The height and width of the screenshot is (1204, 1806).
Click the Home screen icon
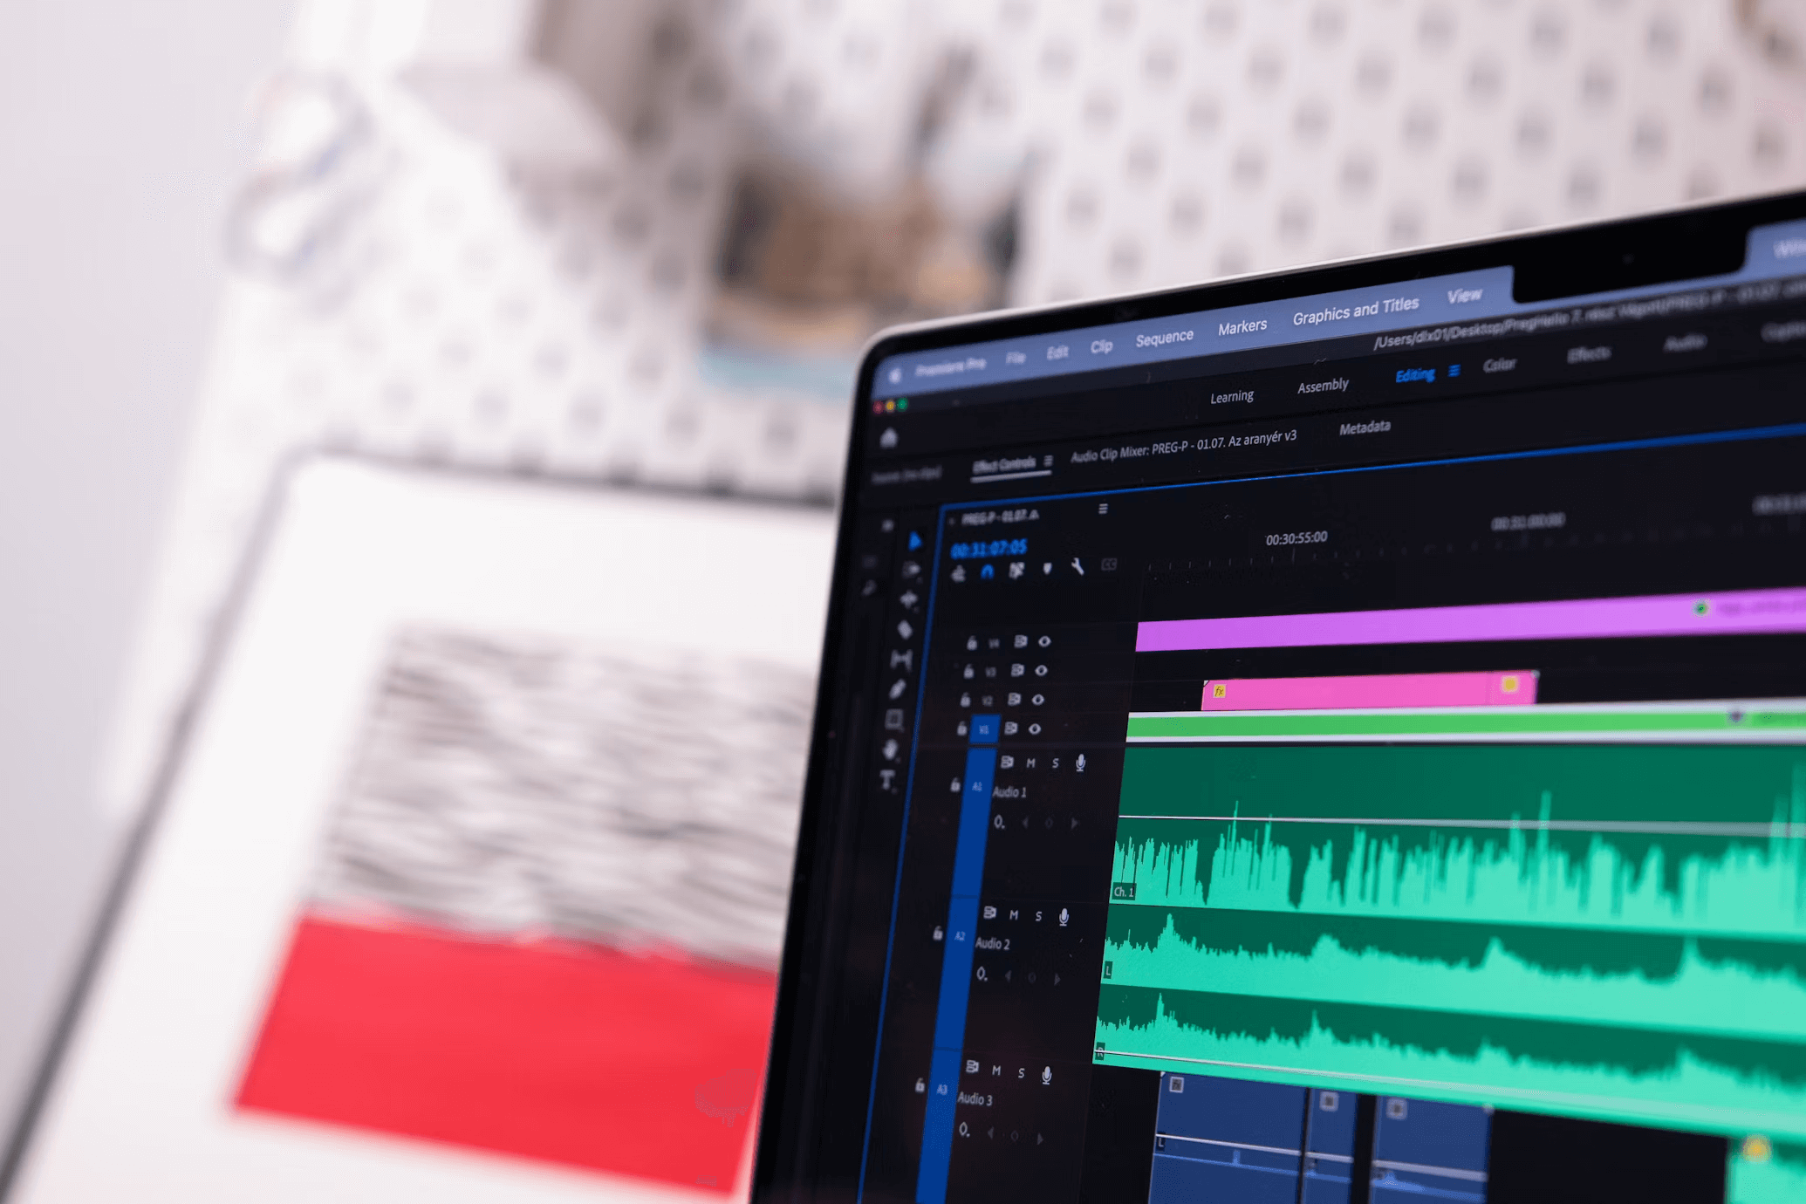pos(889,438)
